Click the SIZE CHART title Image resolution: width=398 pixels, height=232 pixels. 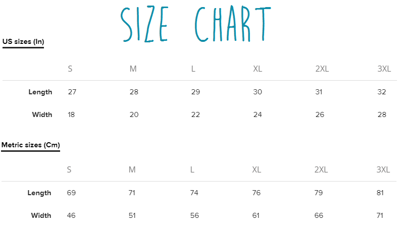tap(197, 25)
